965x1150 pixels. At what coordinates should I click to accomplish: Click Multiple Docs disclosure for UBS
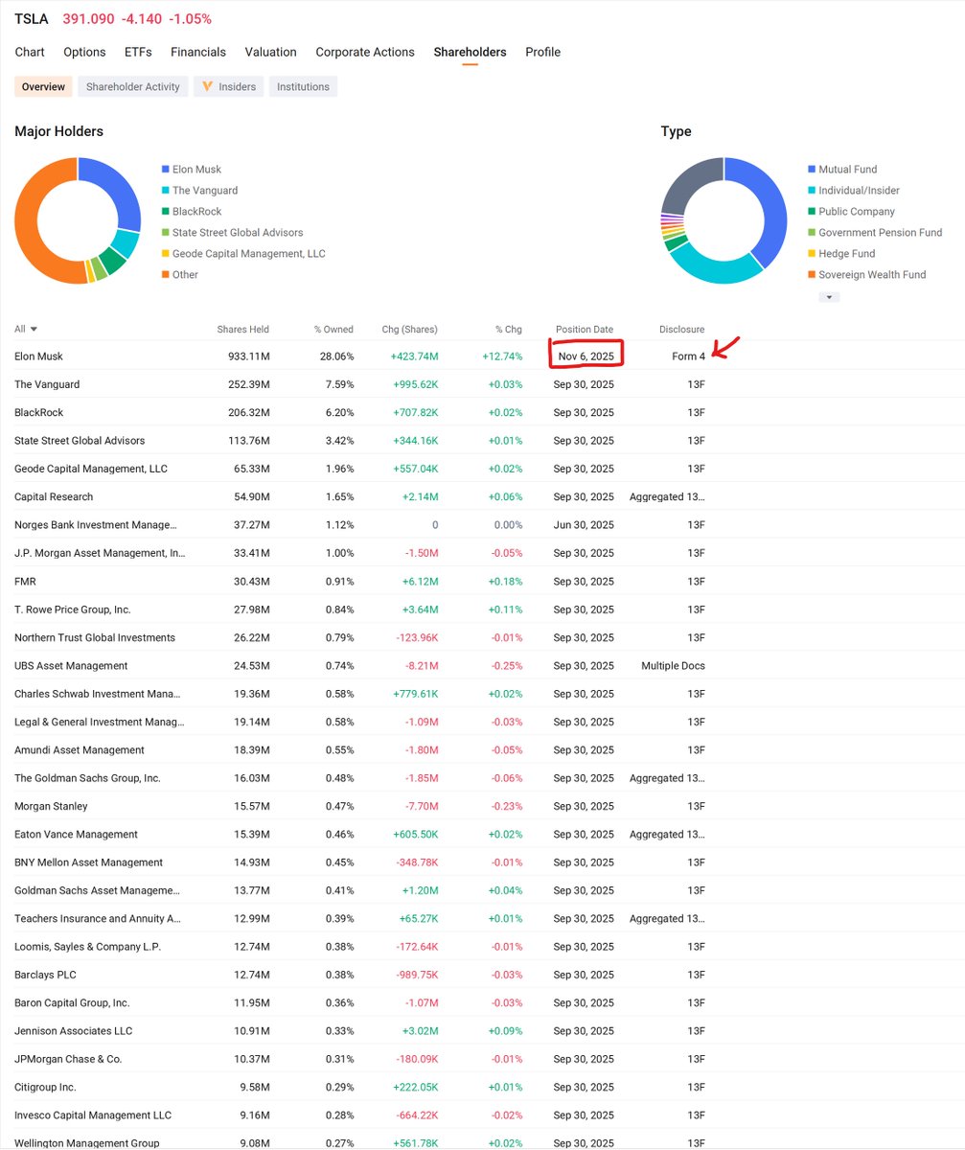tap(673, 665)
